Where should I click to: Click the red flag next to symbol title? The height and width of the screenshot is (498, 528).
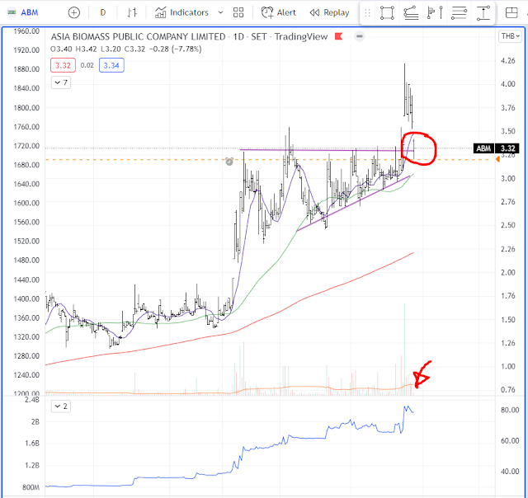pyautogui.click(x=339, y=36)
